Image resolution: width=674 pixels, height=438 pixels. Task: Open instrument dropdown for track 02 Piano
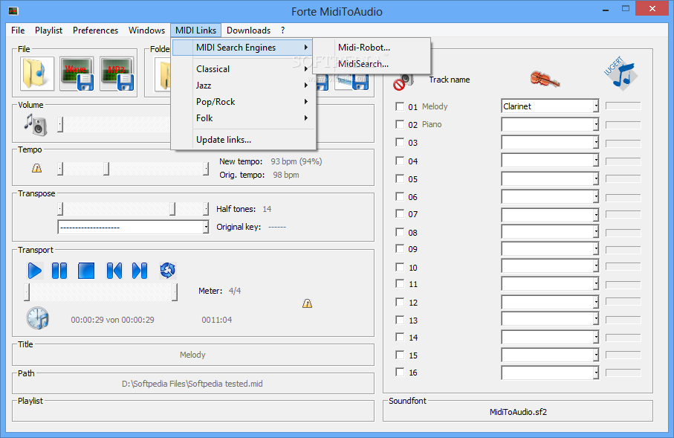[596, 125]
